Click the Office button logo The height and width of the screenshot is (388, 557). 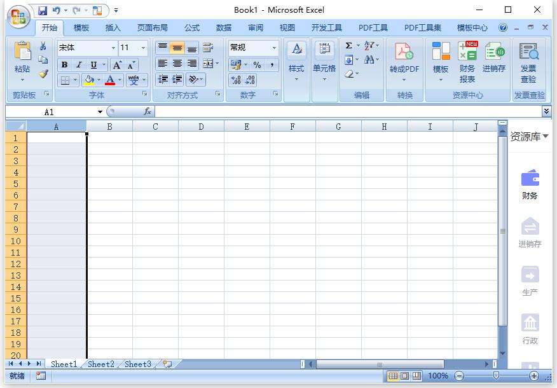19,17
